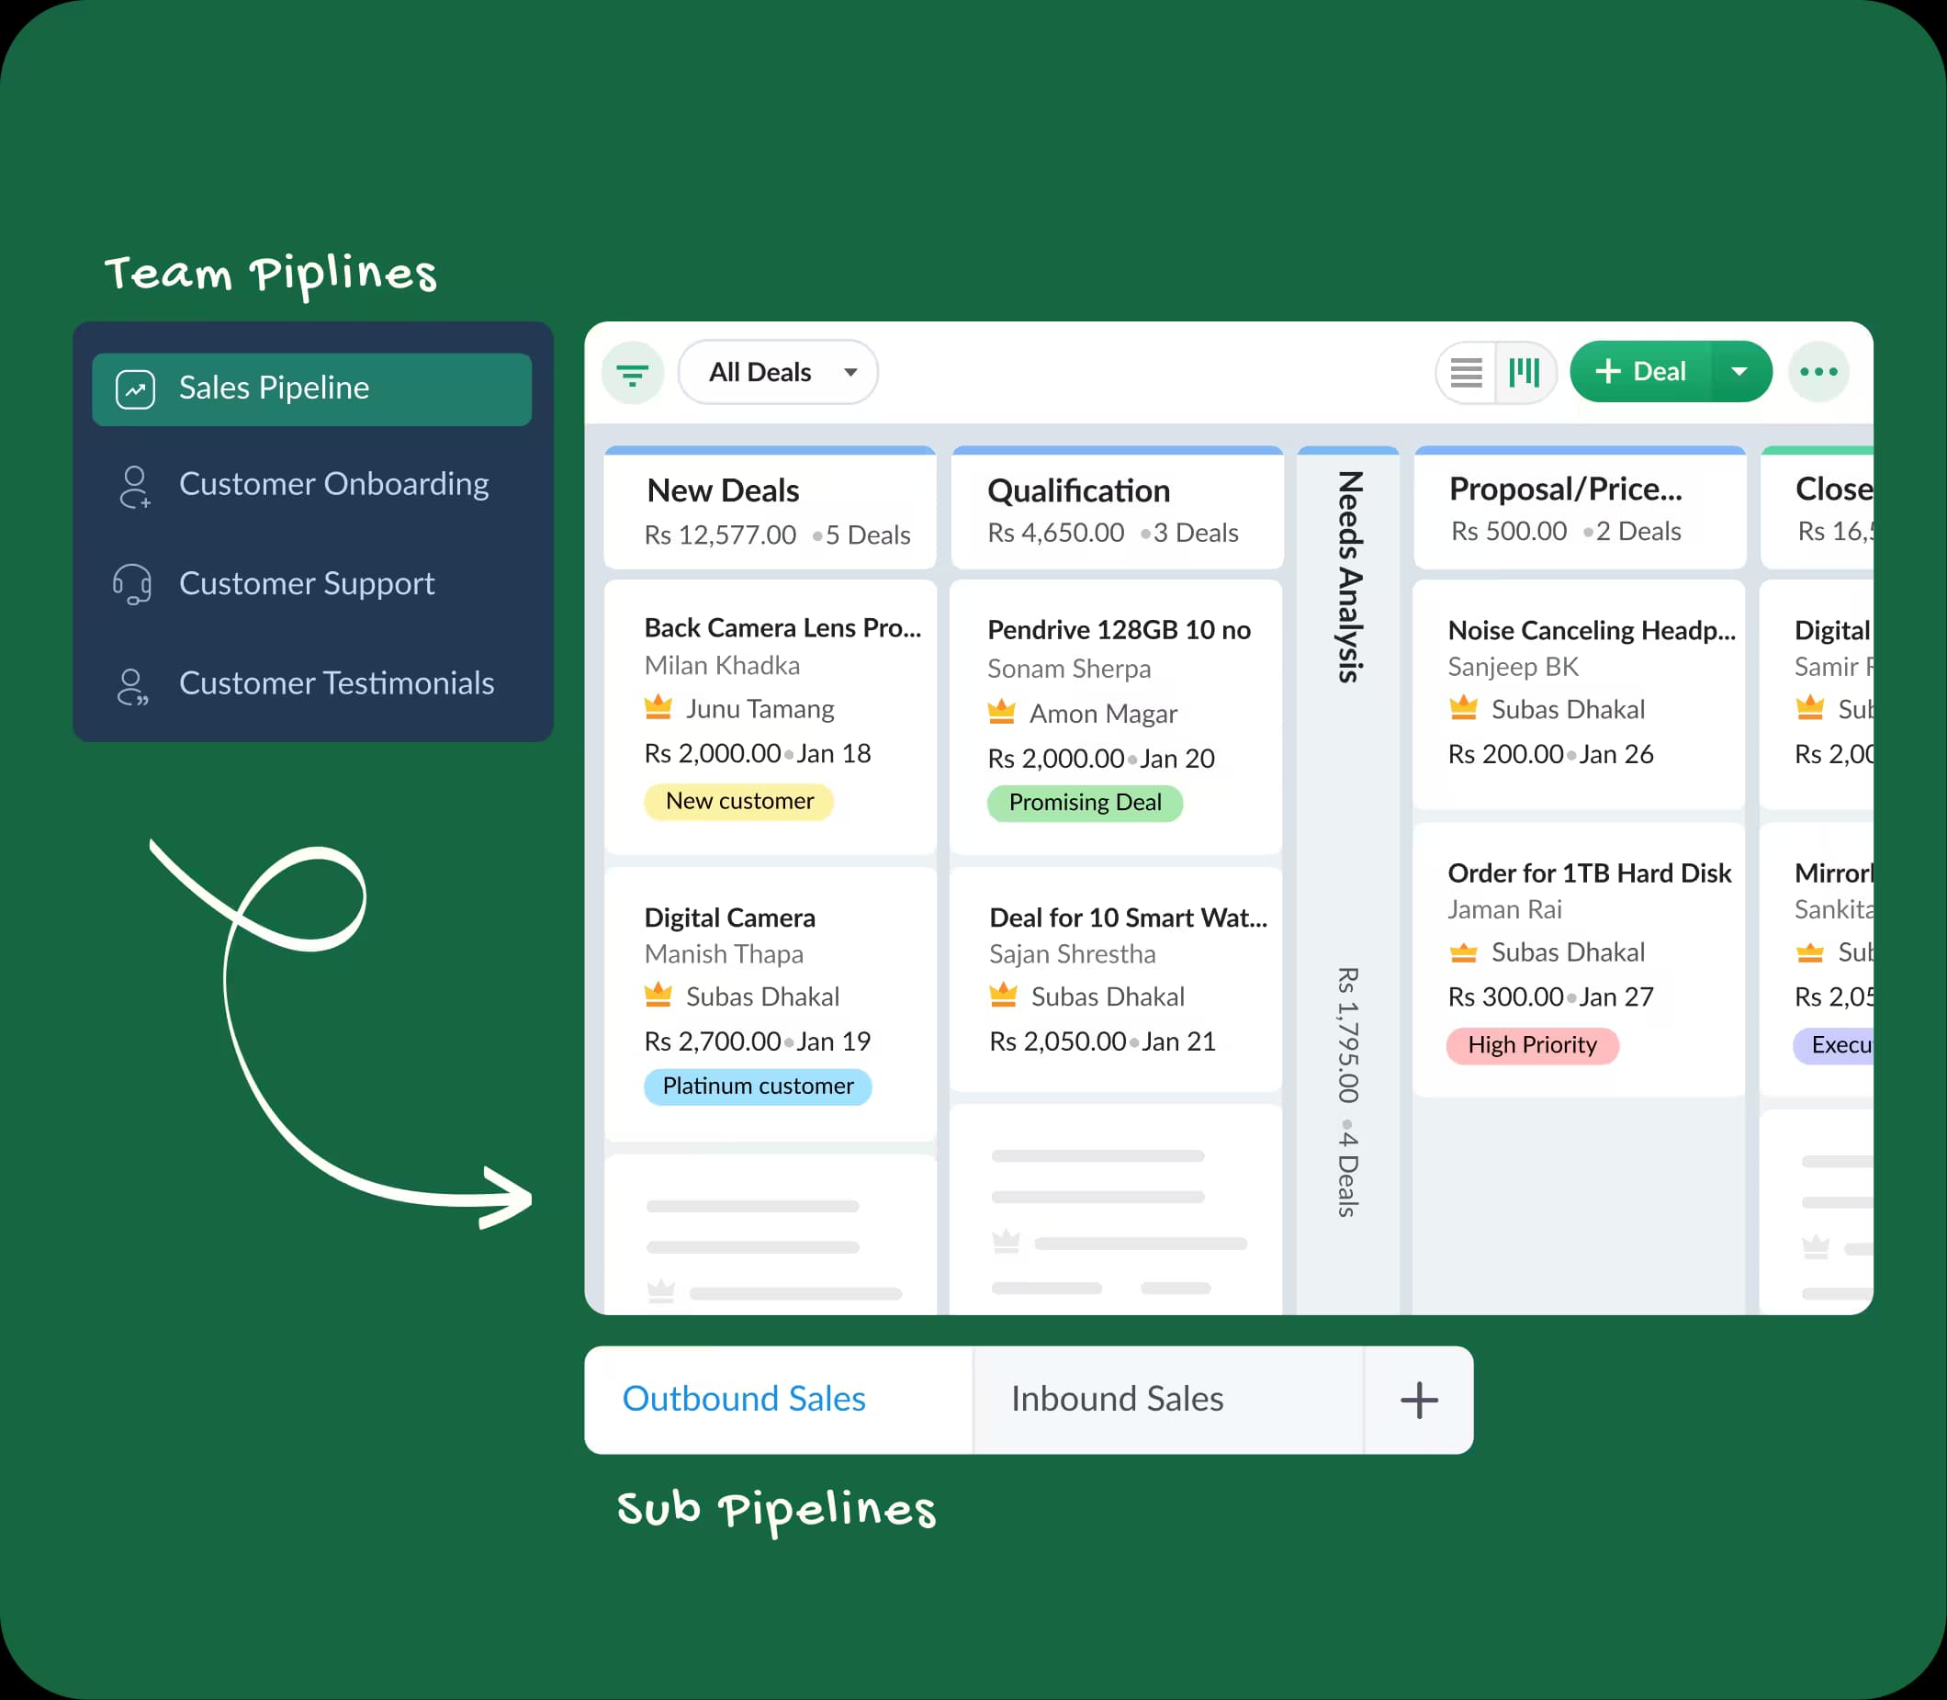The image size is (1947, 1700).
Task: Click contact name Milan Khadka
Action: coord(722,666)
